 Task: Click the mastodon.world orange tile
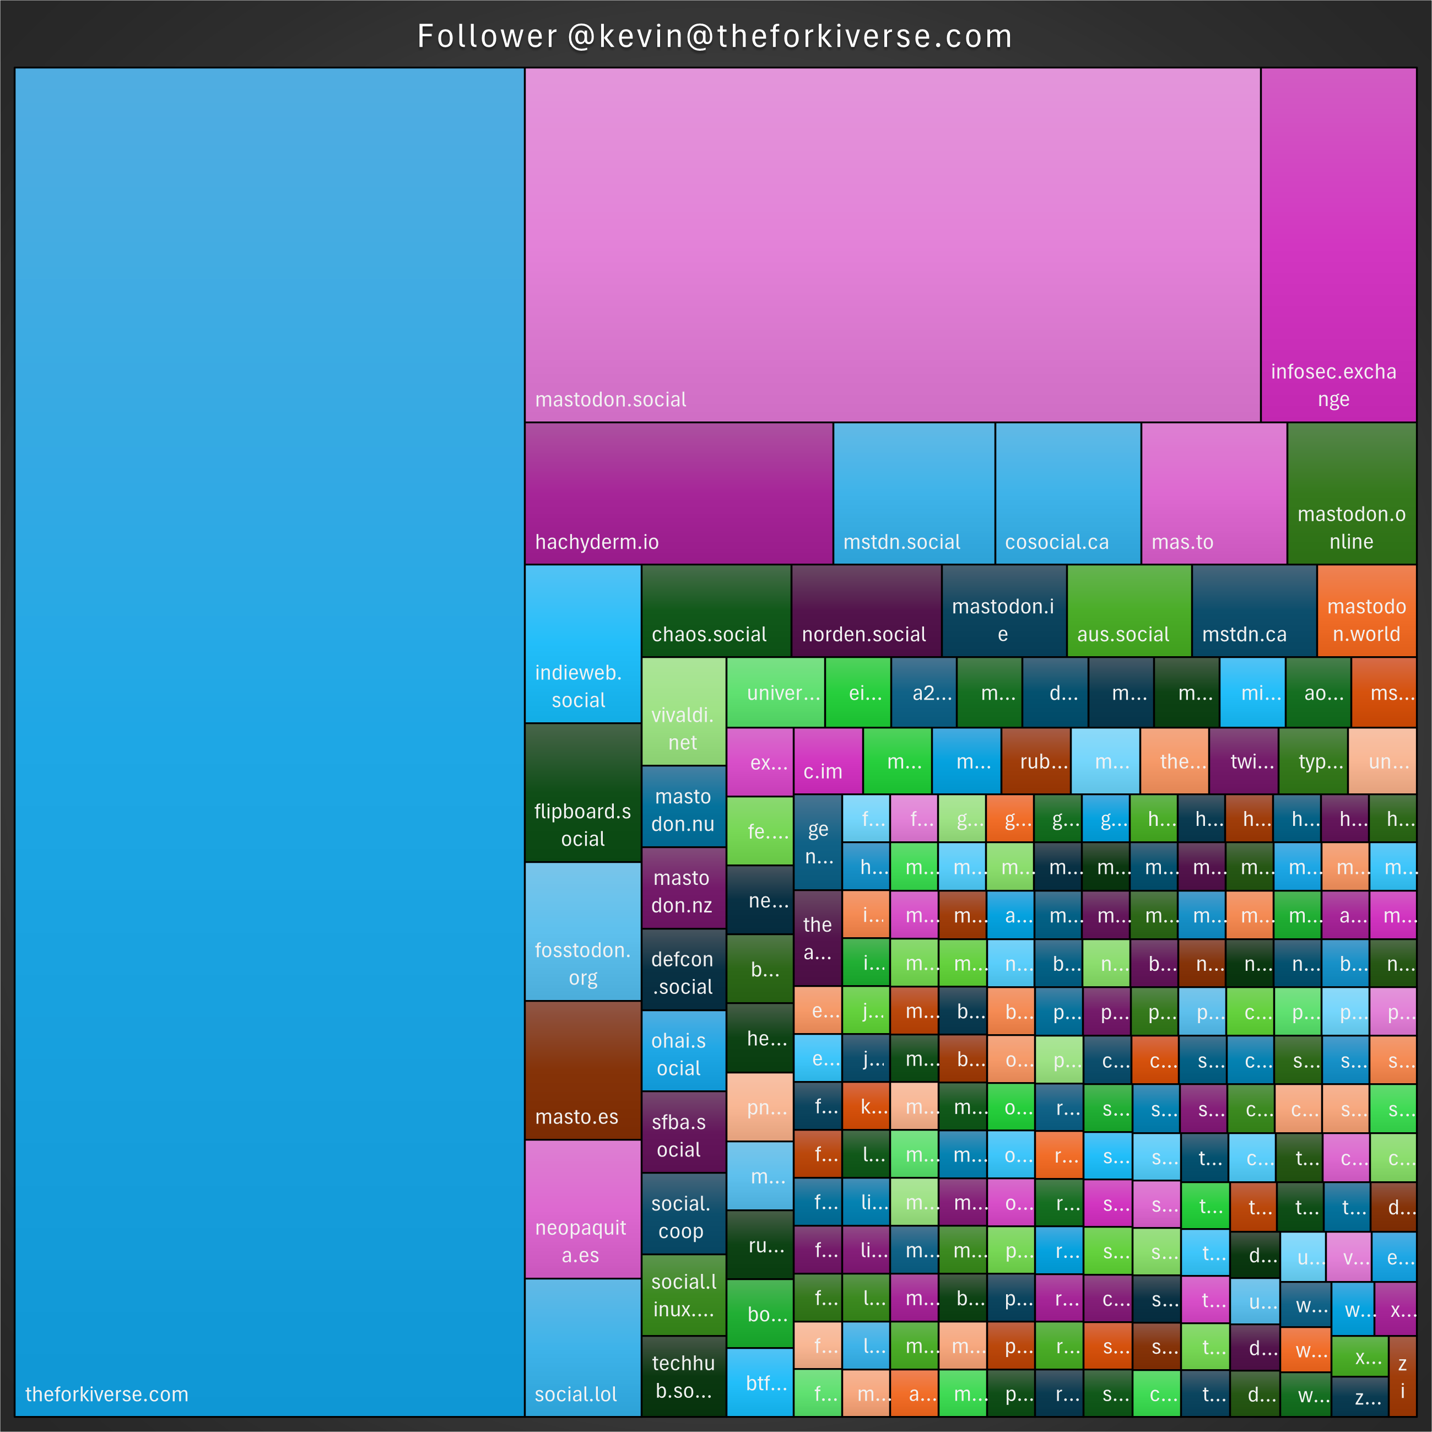[x=1366, y=610]
